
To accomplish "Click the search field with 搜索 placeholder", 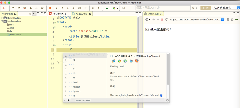I will [x=163, y=8].
